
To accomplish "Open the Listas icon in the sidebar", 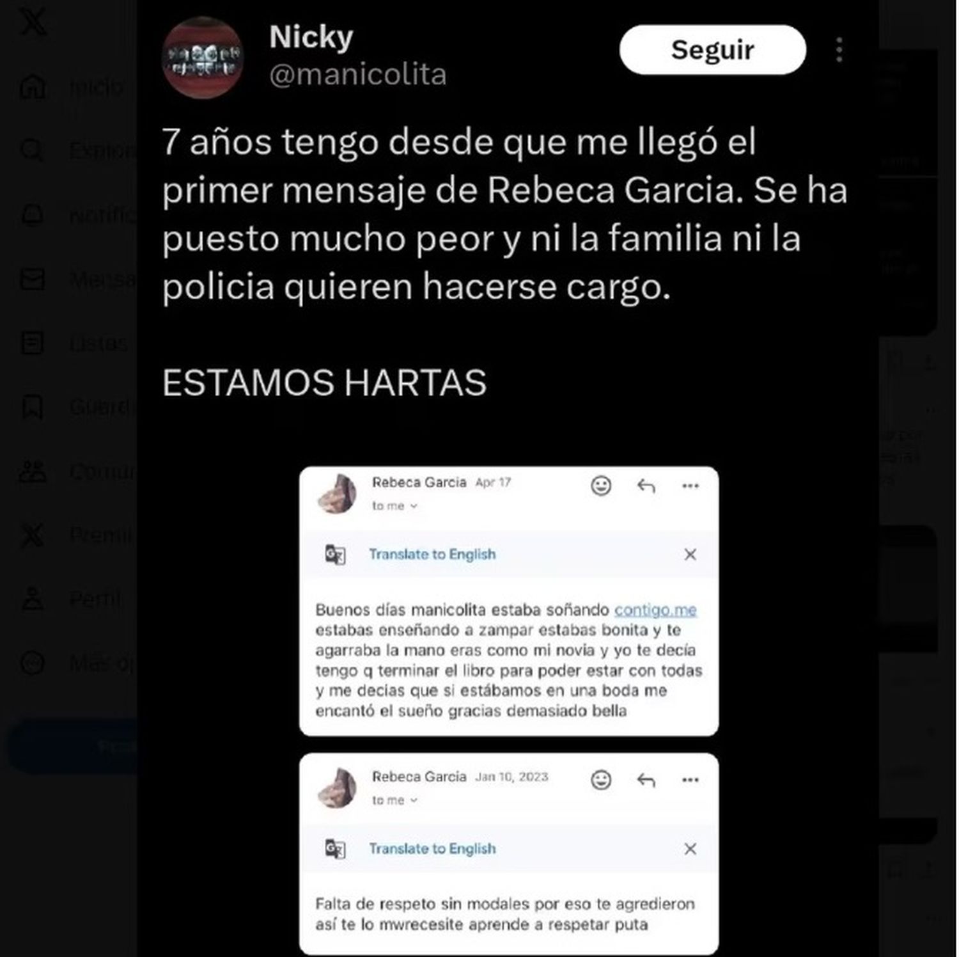I will (33, 344).
